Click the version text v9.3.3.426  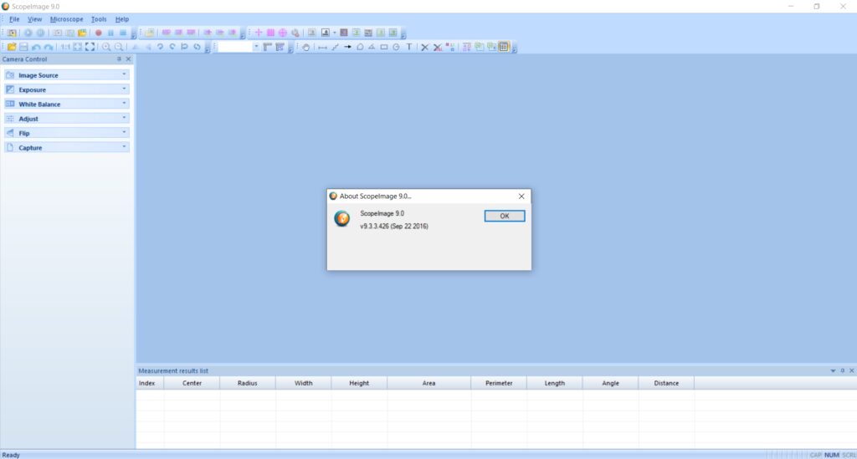[x=394, y=227]
